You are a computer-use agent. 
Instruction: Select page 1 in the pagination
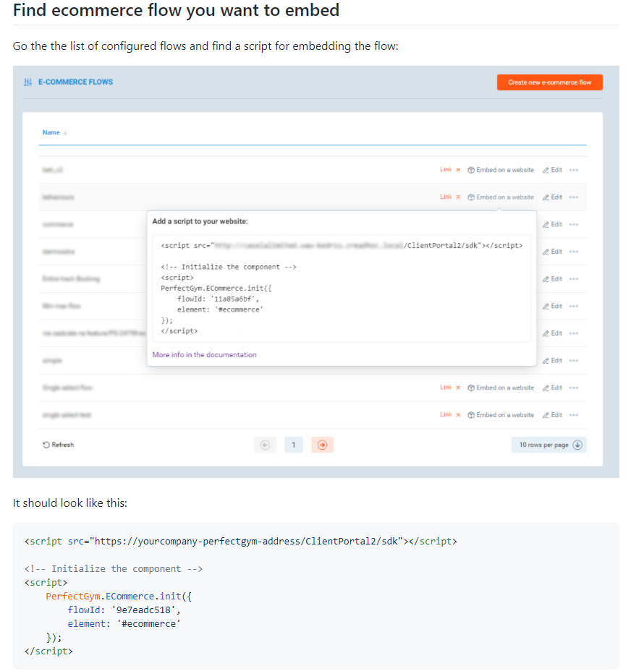tap(293, 445)
